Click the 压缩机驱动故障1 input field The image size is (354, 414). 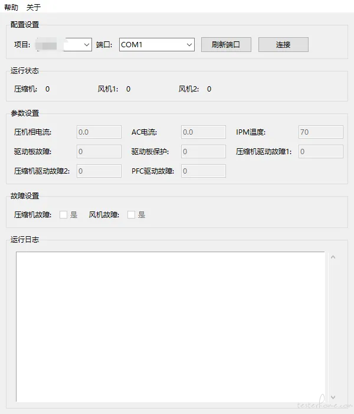pos(320,151)
